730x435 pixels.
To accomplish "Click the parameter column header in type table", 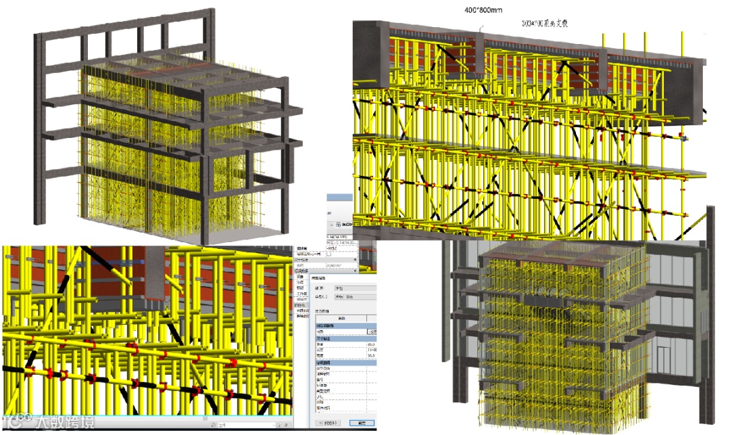I will [x=341, y=319].
